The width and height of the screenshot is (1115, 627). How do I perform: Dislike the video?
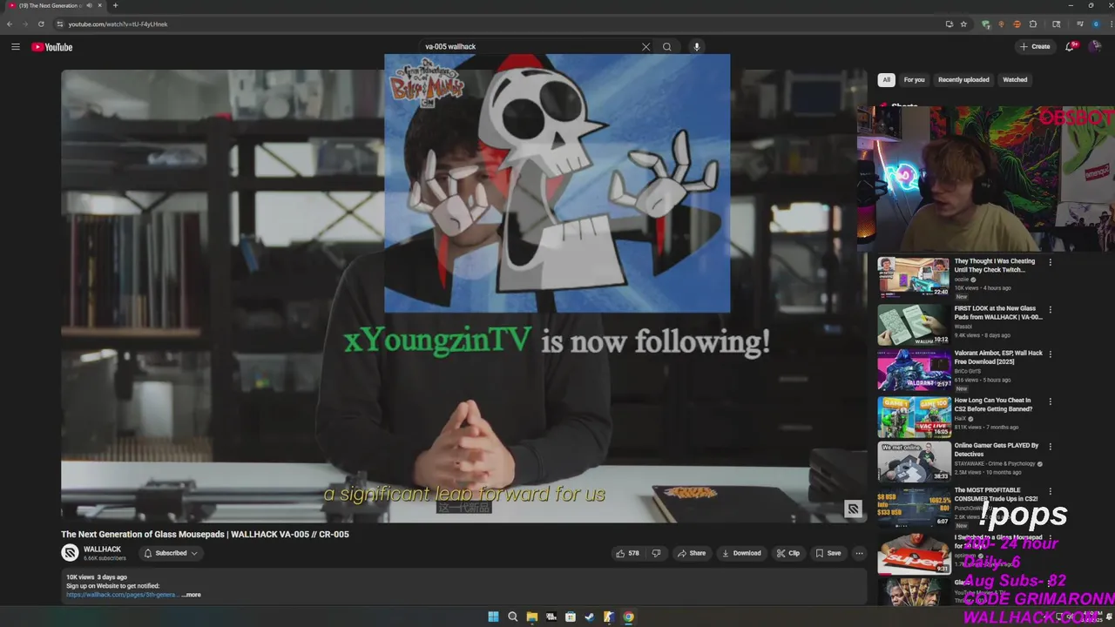pos(656,553)
